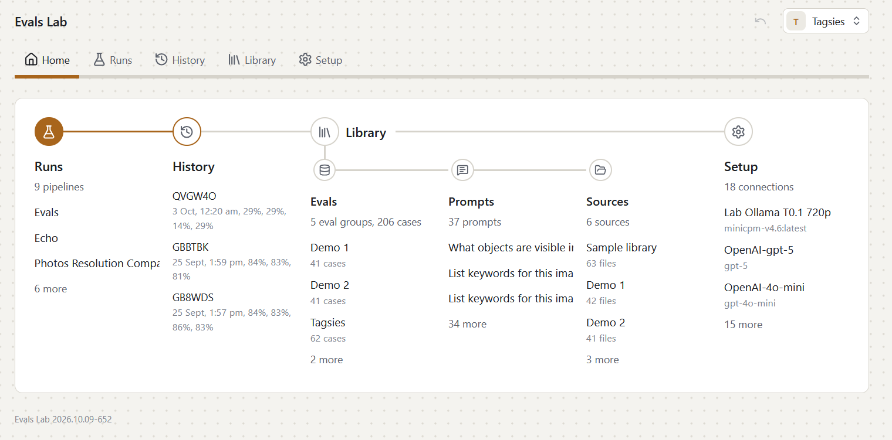This screenshot has height=440, width=892.
Task: Click the undo arrow icon
Action: (x=761, y=22)
